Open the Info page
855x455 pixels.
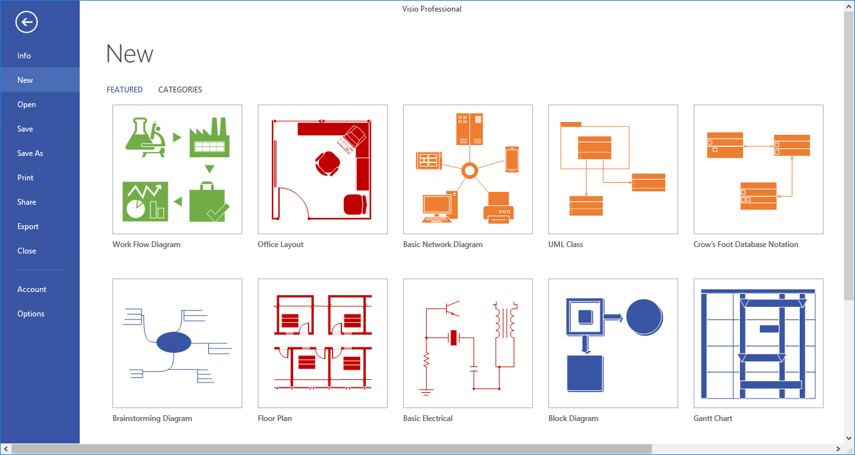point(24,55)
